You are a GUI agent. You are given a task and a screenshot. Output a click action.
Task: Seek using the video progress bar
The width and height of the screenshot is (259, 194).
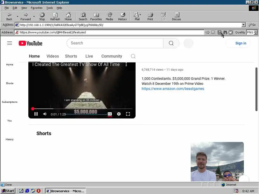[x=82, y=109]
